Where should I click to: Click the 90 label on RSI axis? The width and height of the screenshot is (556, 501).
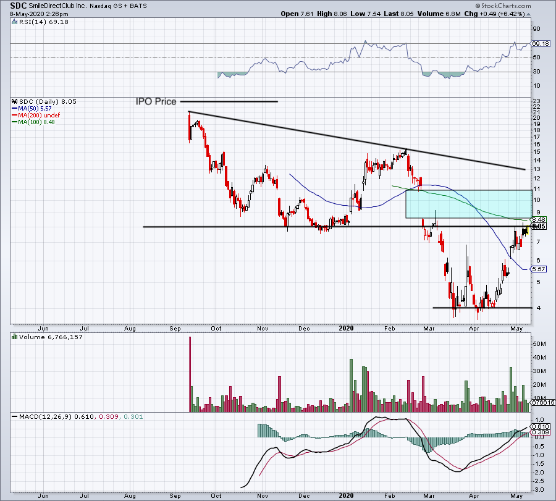coord(536,28)
